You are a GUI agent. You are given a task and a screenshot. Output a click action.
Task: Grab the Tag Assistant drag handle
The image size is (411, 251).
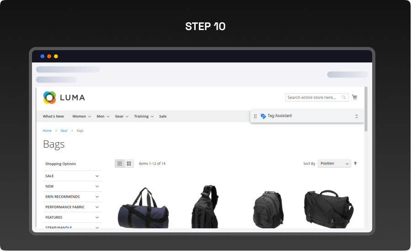(255, 116)
